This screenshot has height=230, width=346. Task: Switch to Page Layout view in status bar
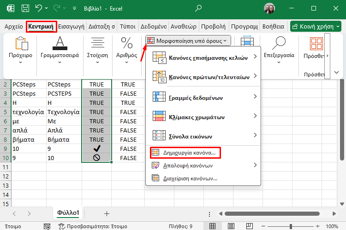click(231, 226)
